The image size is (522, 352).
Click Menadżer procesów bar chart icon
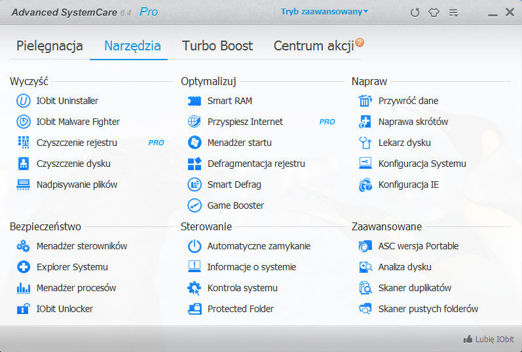pyautogui.click(x=24, y=288)
